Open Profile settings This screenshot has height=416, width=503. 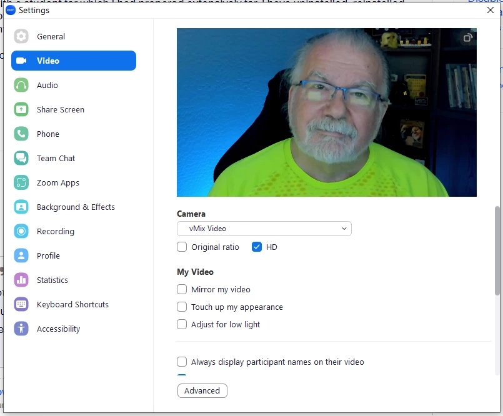pos(74,255)
